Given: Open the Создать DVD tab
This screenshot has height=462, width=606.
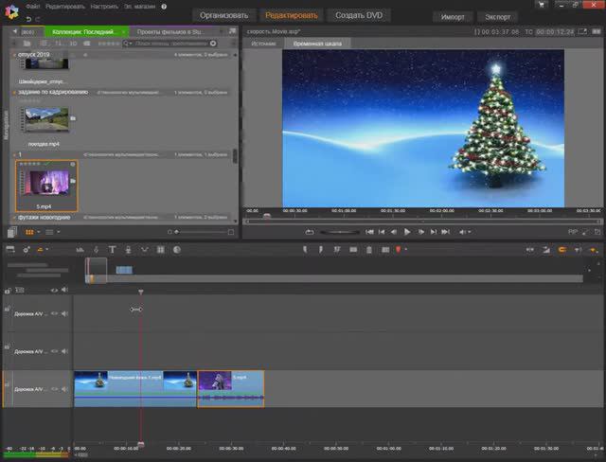Looking at the screenshot, I should 359,15.
